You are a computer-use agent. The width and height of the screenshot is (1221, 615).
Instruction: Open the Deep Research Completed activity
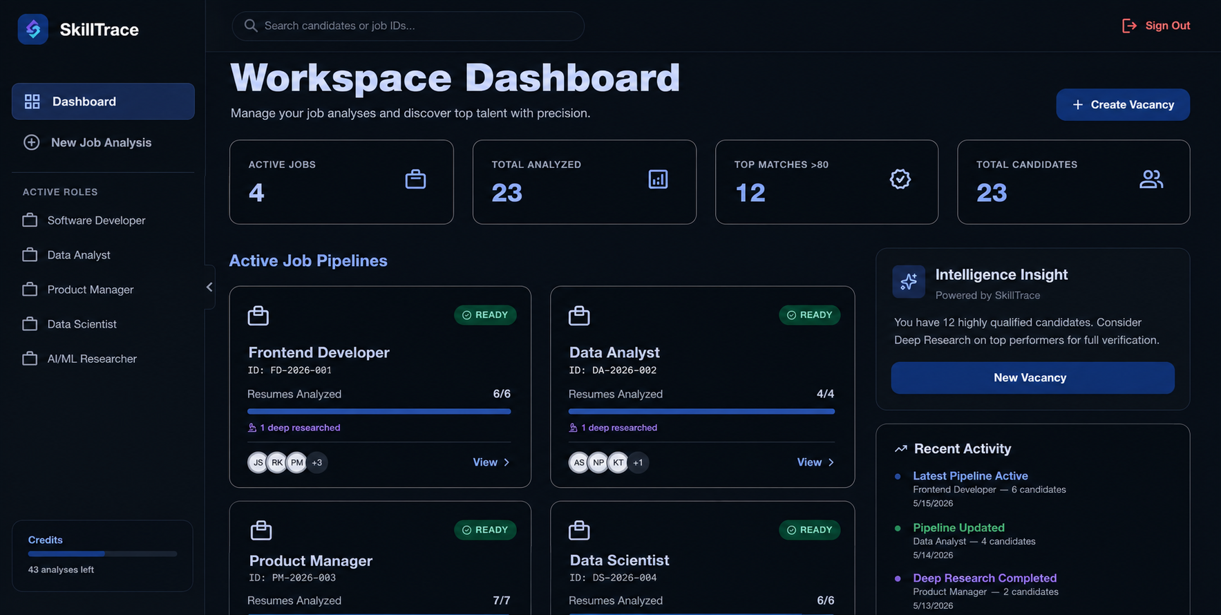pyautogui.click(x=985, y=578)
